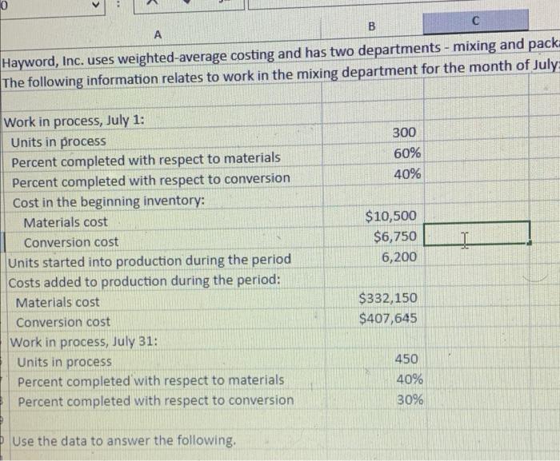Click 'Units in process' label under July 31
Image resolution: width=560 pixels, height=461 pixels.
coord(65,362)
